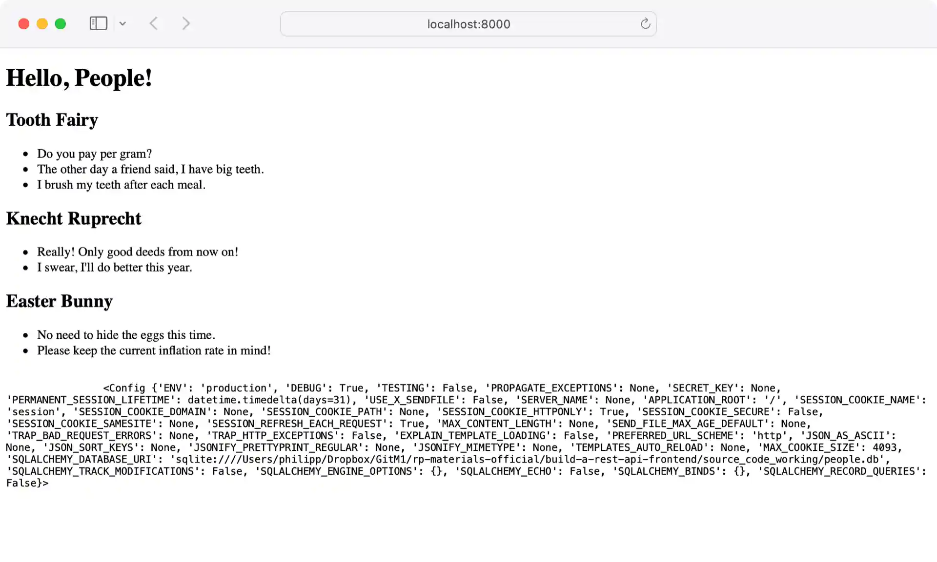This screenshot has width=937, height=562.
Task: Select the Easter Bunny heading
Action: (59, 301)
